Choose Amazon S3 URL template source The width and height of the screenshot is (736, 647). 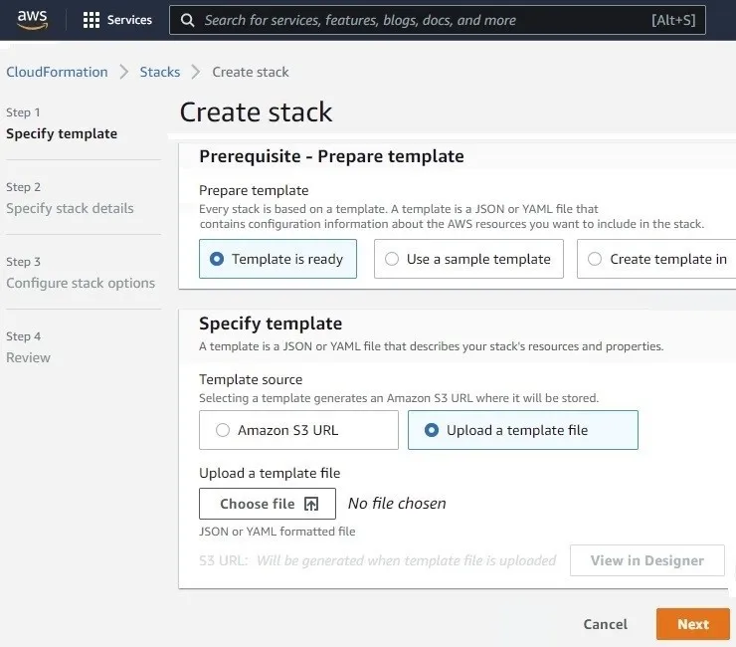click(x=298, y=430)
